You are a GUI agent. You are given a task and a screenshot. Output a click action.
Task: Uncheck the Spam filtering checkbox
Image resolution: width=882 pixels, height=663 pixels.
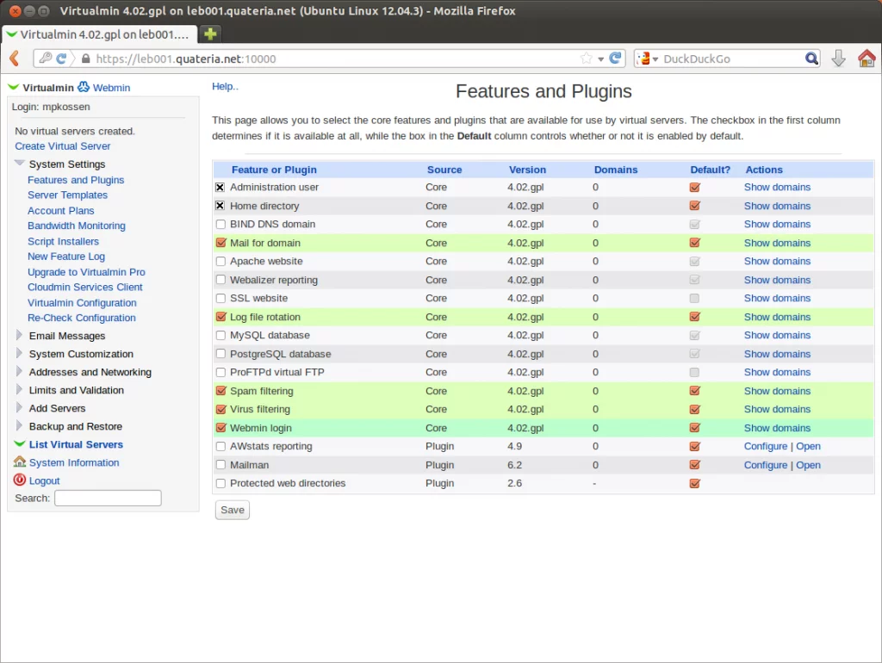(220, 391)
